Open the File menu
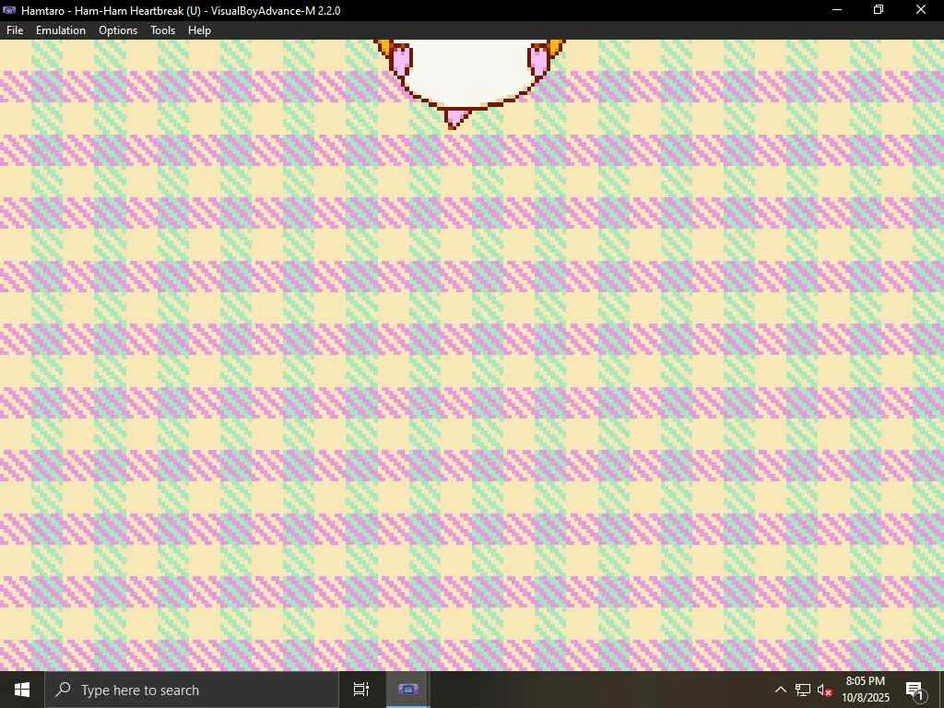This screenshot has height=708, width=944. (15, 30)
